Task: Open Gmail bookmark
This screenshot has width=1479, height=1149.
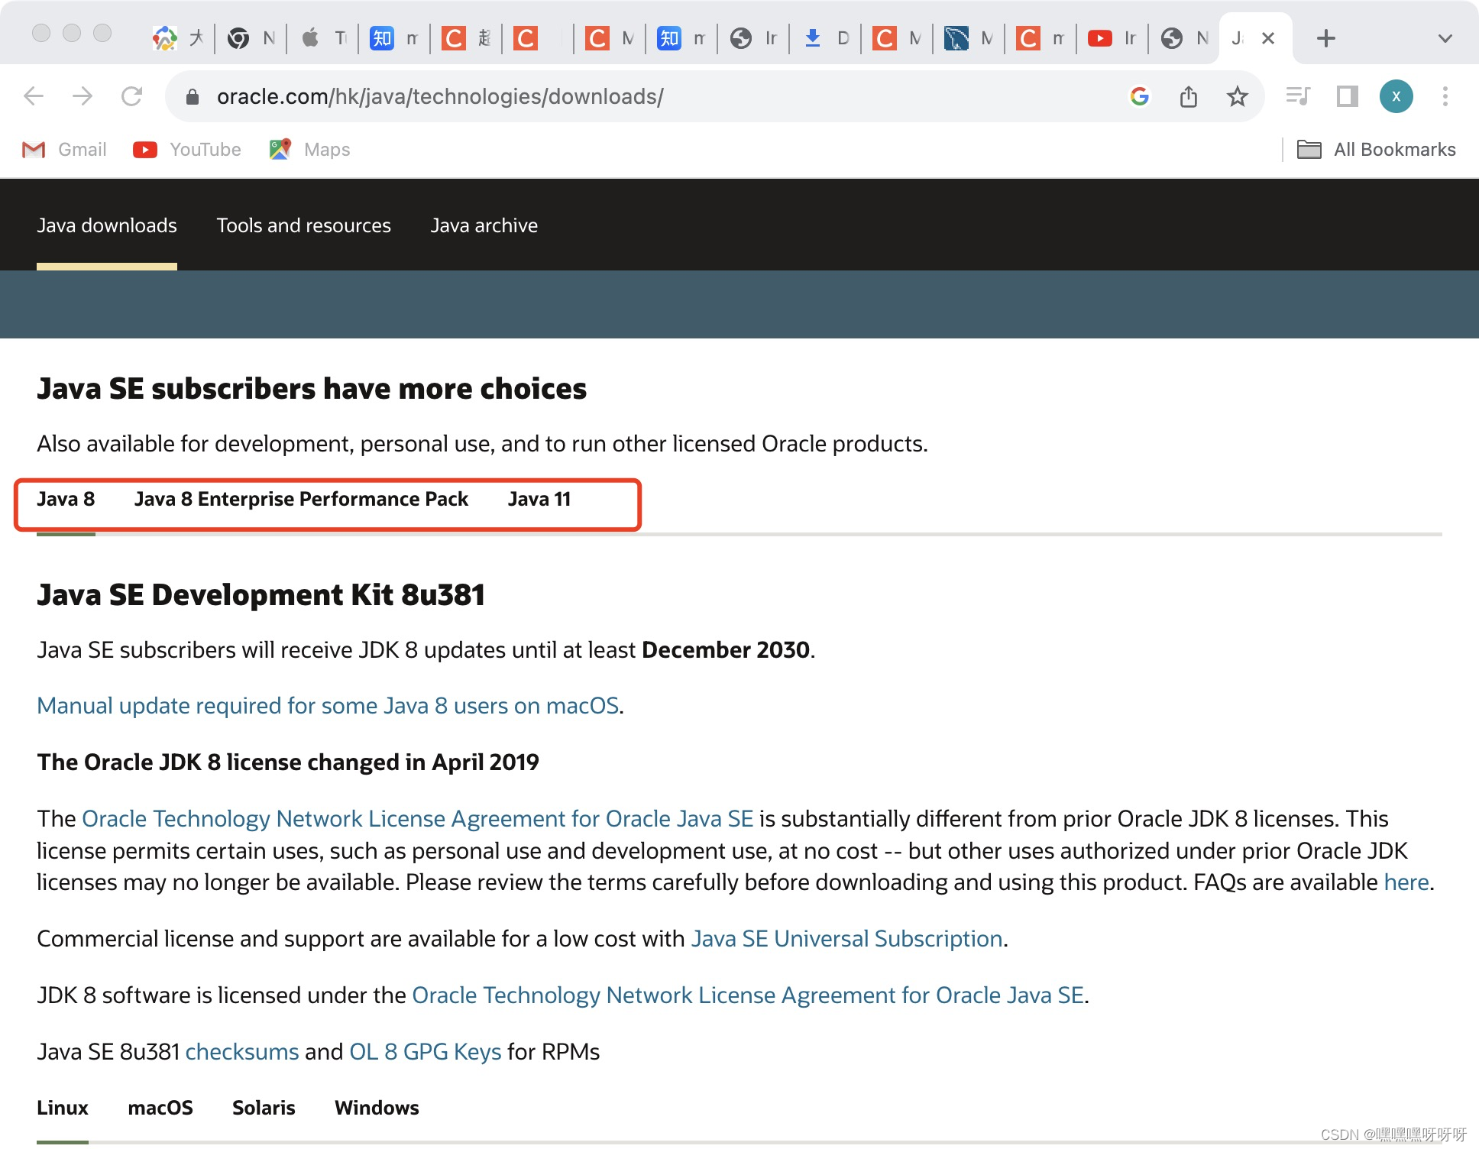Action: [64, 150]
